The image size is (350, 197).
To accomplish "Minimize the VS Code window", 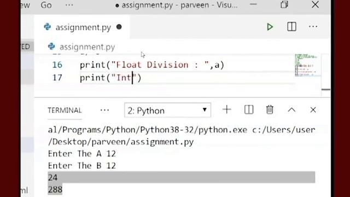I will coord(253,4).
